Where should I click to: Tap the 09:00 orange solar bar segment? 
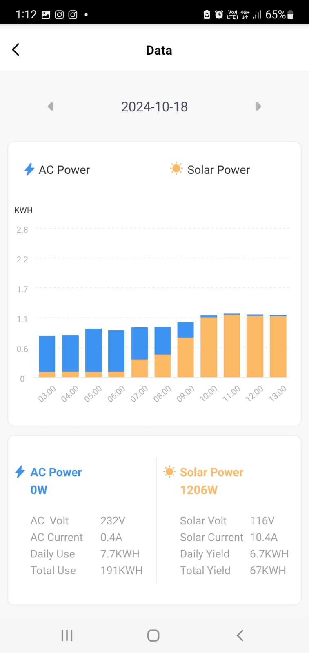pyautogui.click(x=186, y=357)
